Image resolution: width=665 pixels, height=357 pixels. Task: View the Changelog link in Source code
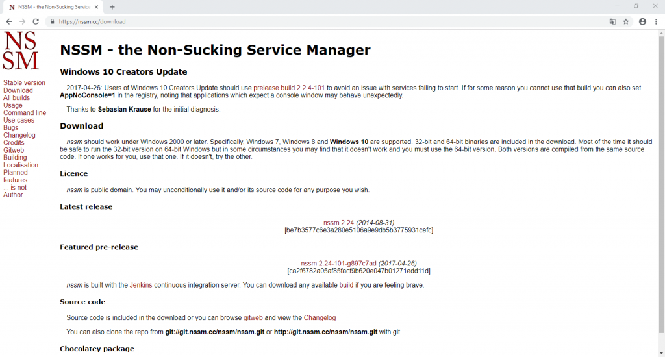click(x=320, y=317)
